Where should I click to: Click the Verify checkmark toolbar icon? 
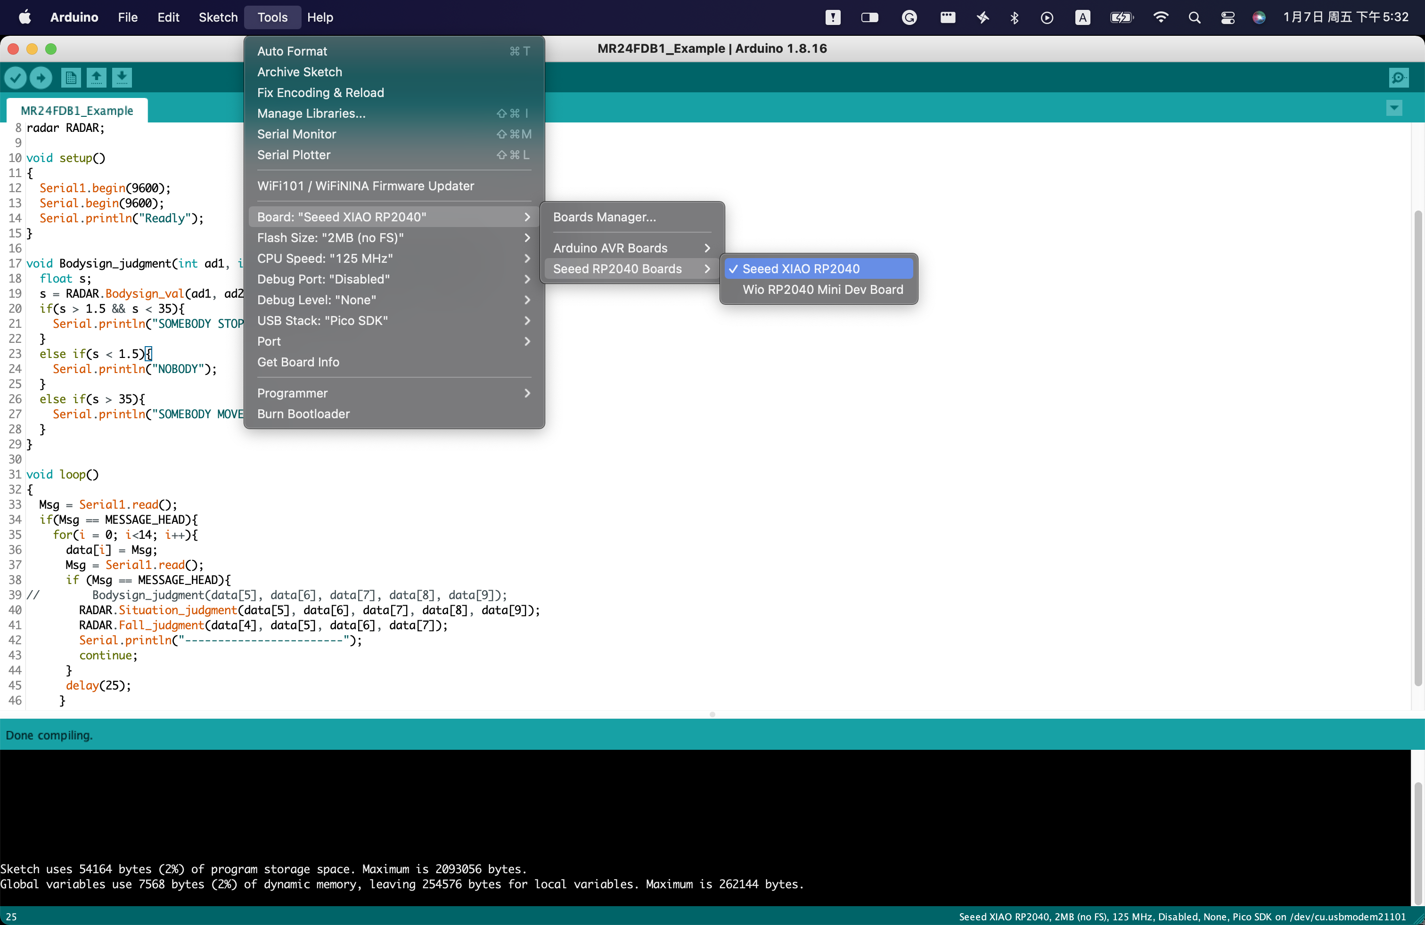pos(16,78)
